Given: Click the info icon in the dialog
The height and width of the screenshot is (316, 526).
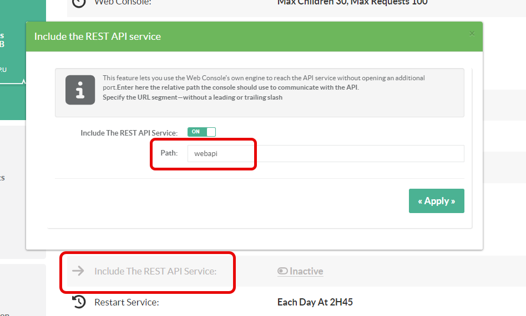Looking at the screenshot, I should pyautogui.click(x=80, y=90).
